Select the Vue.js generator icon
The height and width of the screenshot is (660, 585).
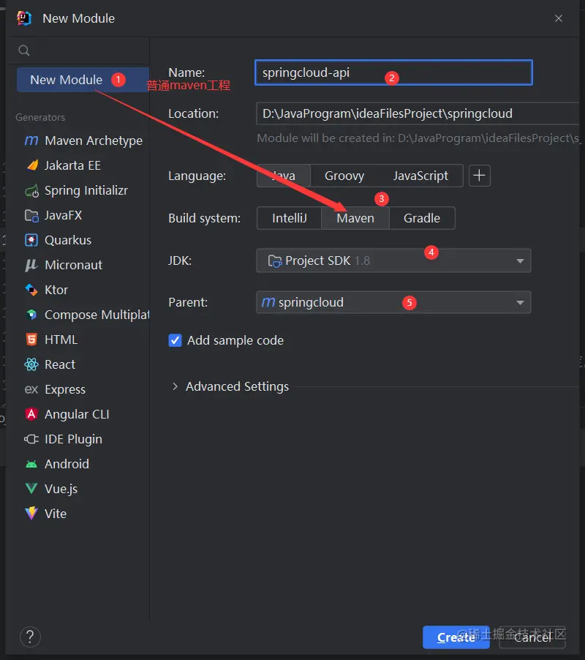coord(31,489)
